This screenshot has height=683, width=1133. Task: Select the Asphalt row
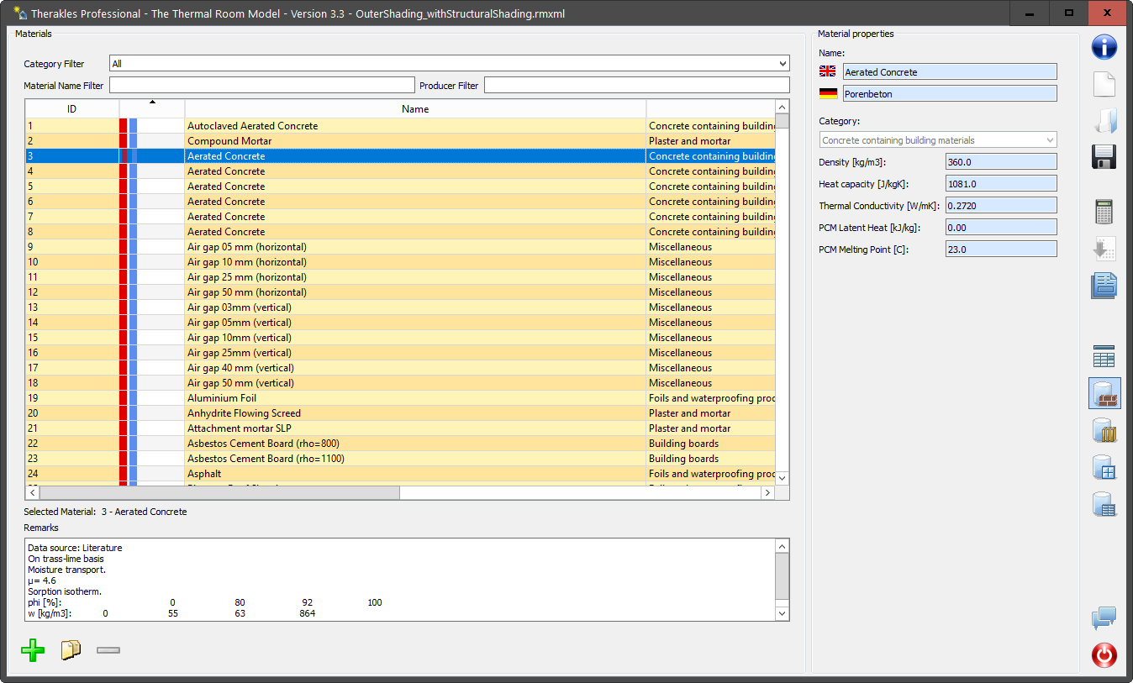click(x=400, y=474)
